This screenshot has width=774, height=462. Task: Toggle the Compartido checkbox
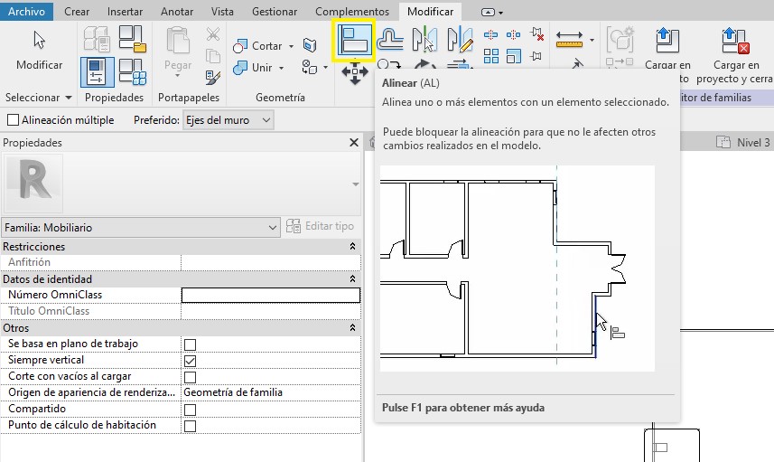(191, 410)
